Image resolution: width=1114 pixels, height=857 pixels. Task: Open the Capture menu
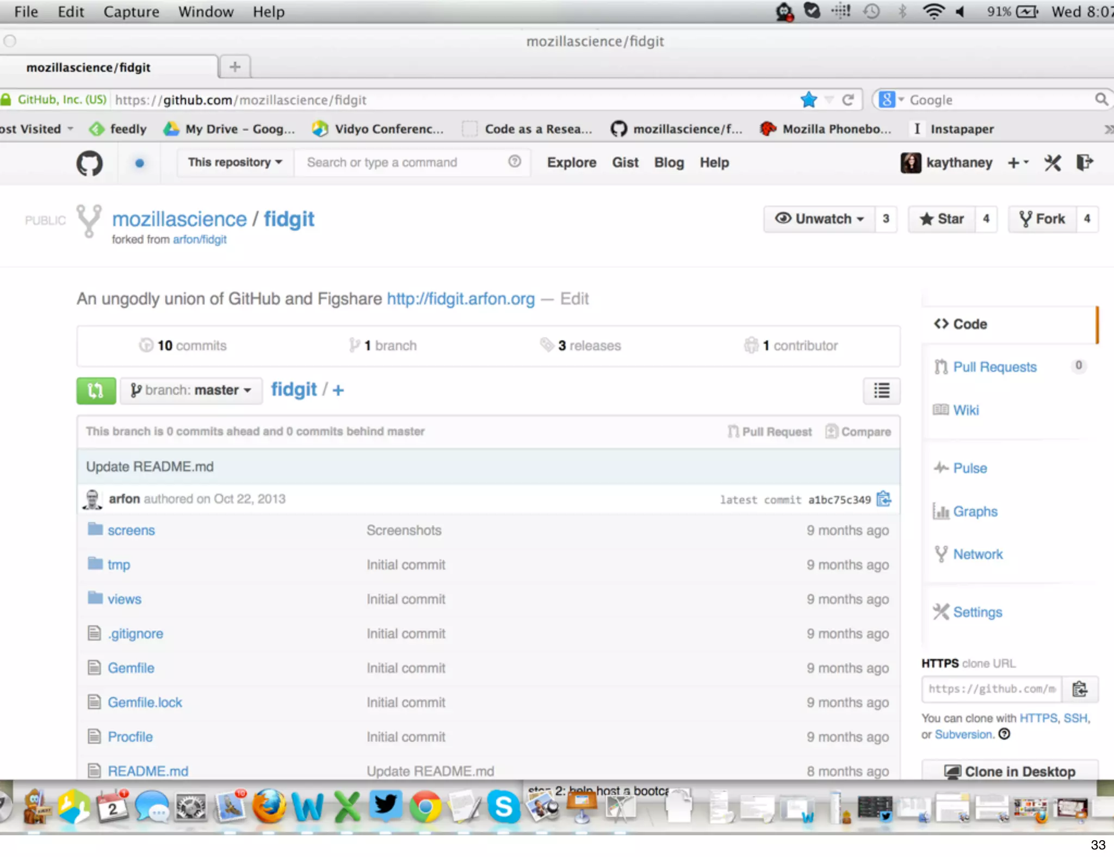131,11
